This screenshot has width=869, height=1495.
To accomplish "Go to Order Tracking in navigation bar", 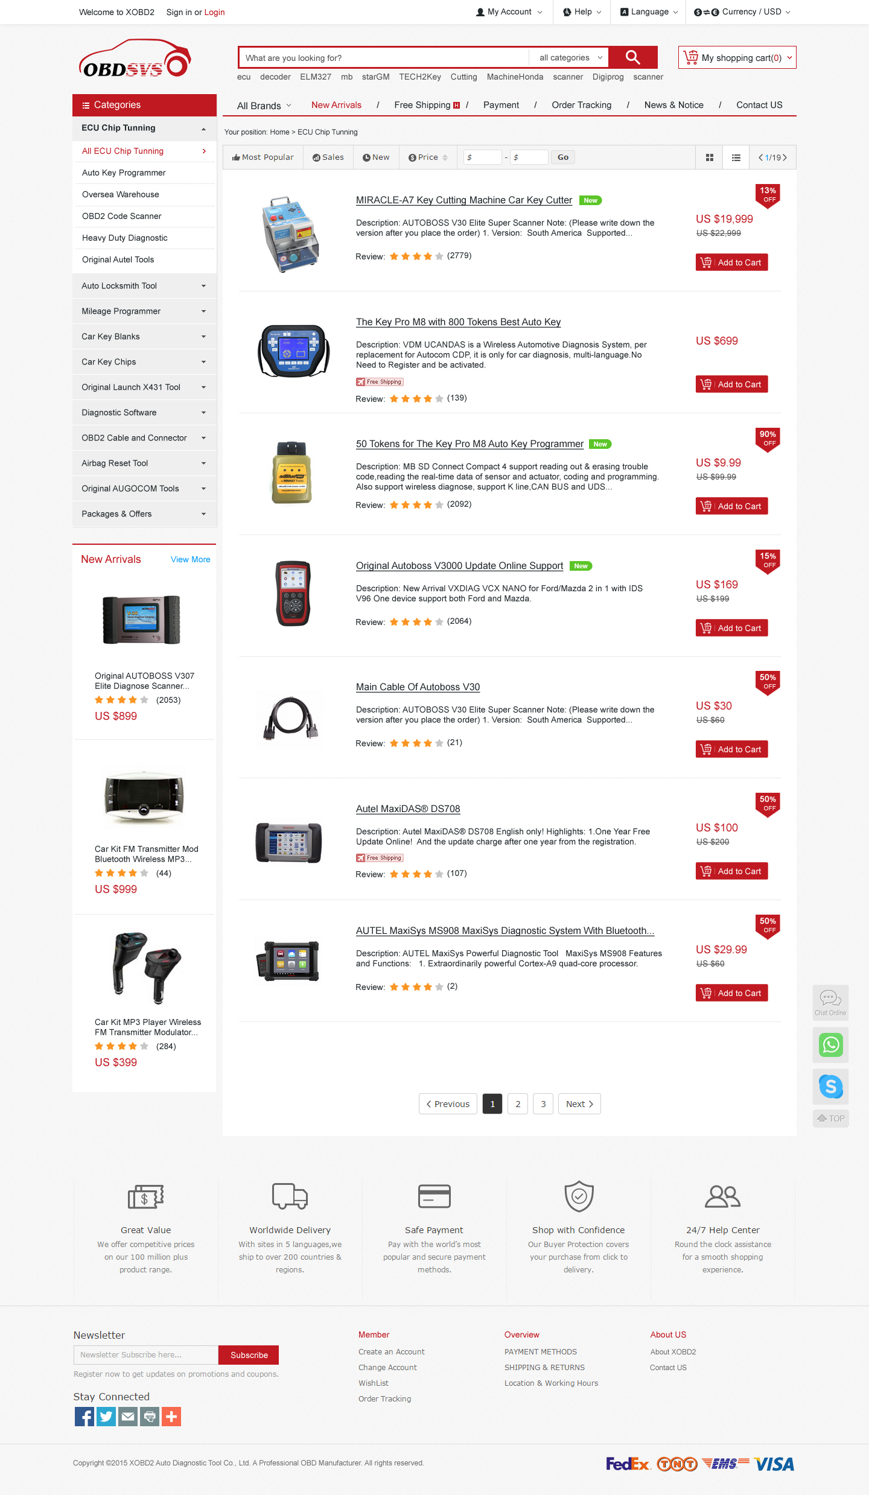I will pos(581,105).
